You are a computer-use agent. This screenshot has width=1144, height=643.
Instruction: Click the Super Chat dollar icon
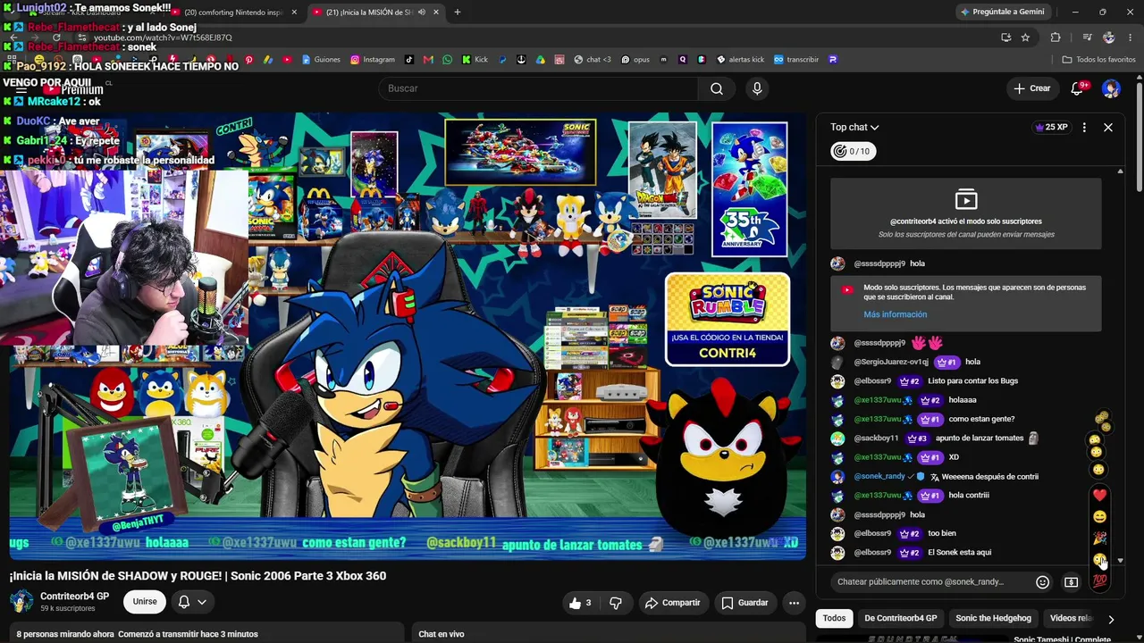1071,582
